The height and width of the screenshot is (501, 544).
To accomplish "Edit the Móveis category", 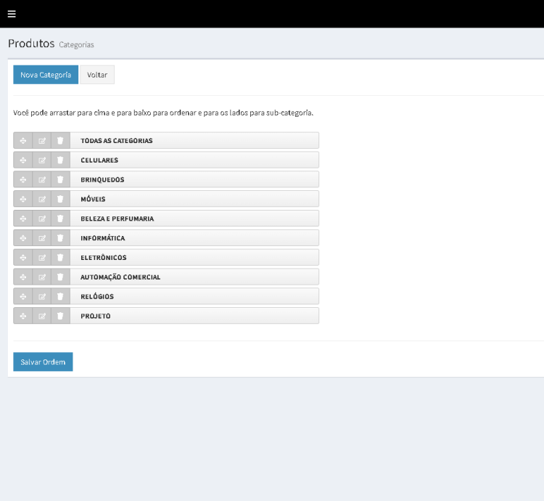I will (41, 199).
